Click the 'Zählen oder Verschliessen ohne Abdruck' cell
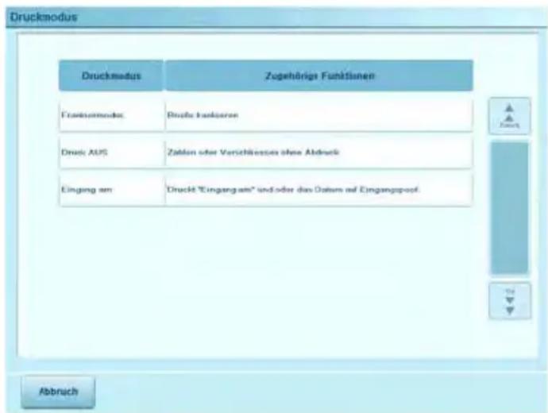This screenshot has height=413, width=548. [x=318, y=152]
